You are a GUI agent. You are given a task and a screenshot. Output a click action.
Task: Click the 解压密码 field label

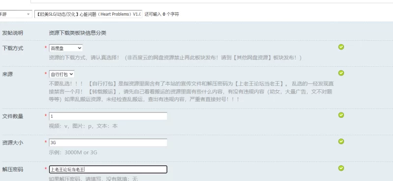tap(13, 170)
